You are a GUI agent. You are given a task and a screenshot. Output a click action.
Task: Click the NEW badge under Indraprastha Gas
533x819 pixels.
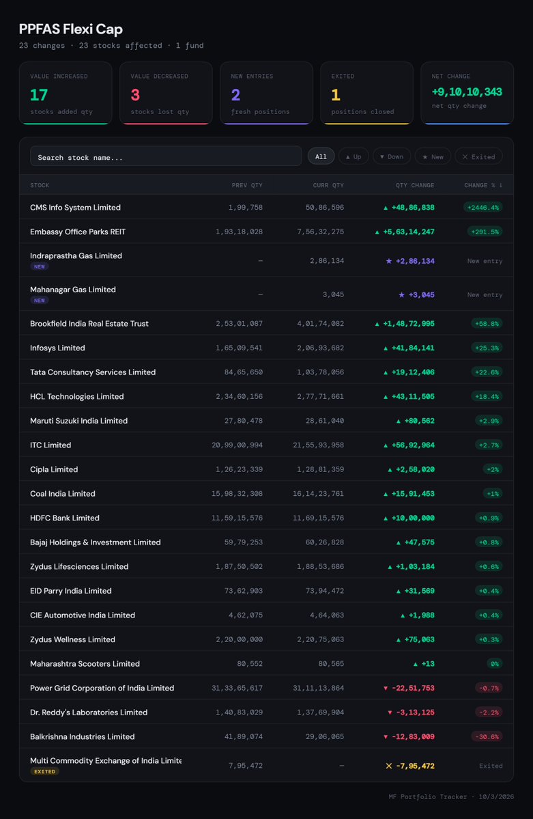40,266
